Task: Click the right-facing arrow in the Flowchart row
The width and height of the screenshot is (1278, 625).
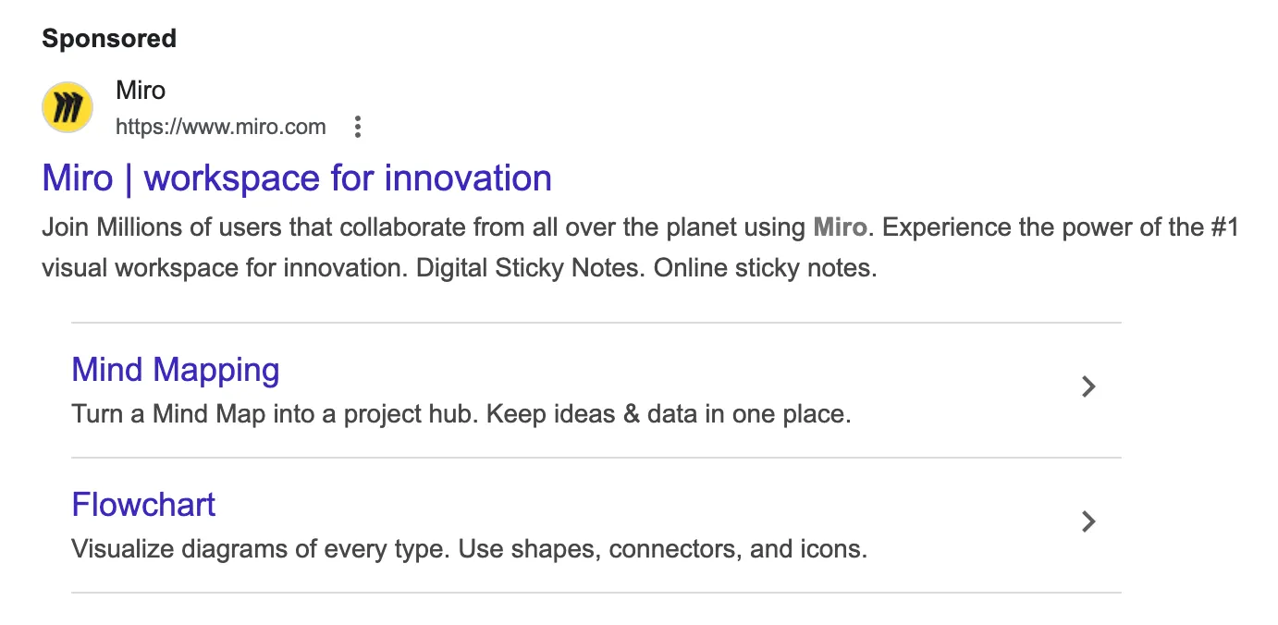Action: coord(1088,521)
